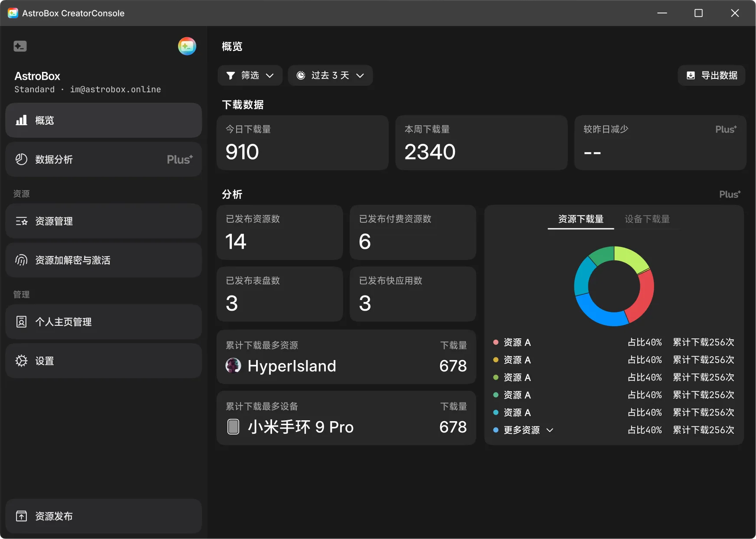Screen dimensions: 756x539
Task: Switch to the 设备下载量 tab
Action: pos(646,219)
